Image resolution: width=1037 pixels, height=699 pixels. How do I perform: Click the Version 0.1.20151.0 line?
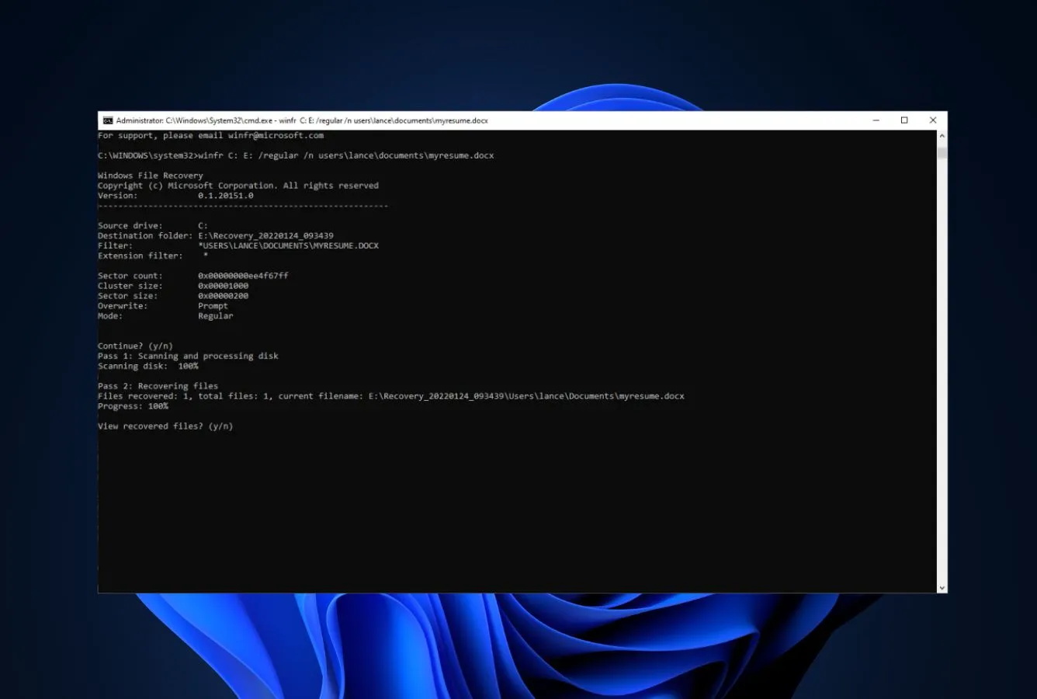(x=175, y=196)
